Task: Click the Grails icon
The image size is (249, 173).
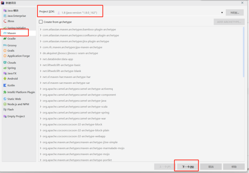Action: click(5, 51)
